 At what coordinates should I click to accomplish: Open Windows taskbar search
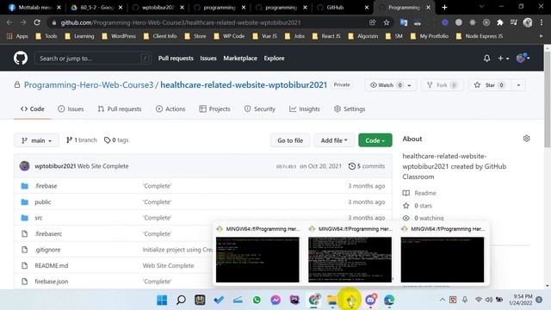181,300
